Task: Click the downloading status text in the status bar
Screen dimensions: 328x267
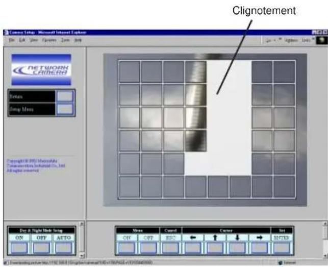Action: [81, 262]
